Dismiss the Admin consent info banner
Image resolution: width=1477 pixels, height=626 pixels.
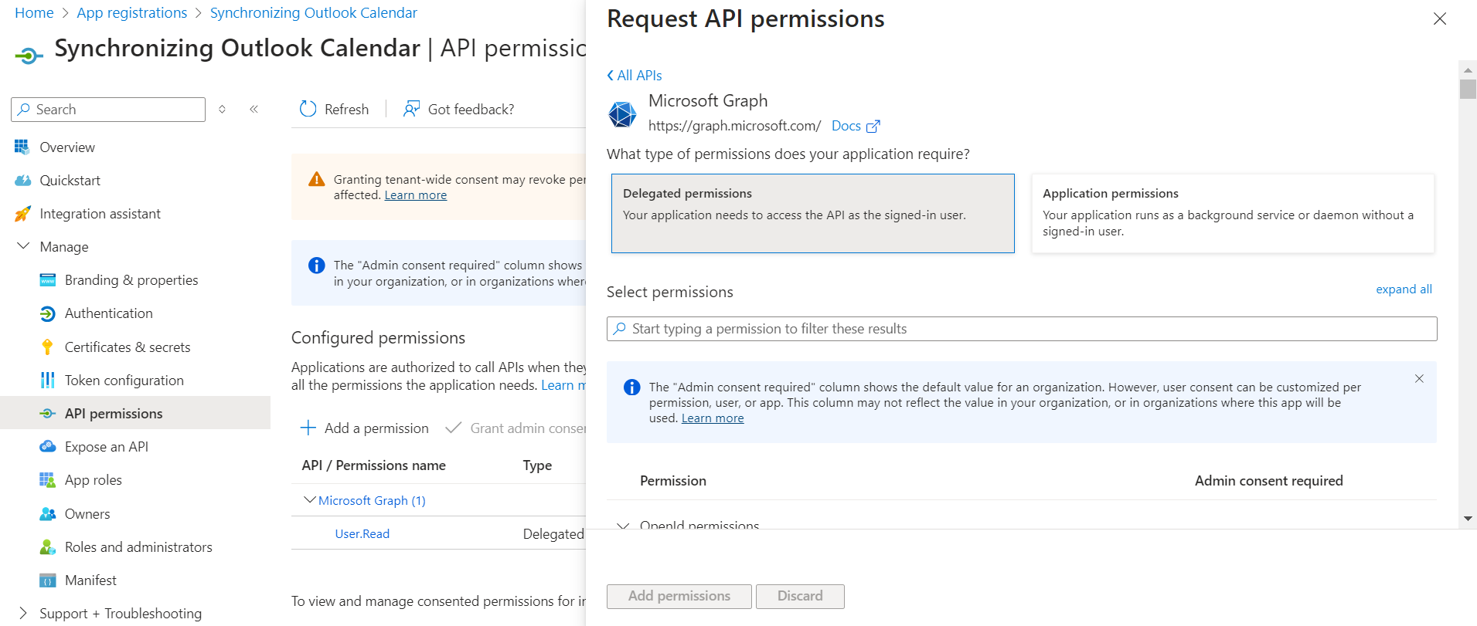(x=1419, y=378)
